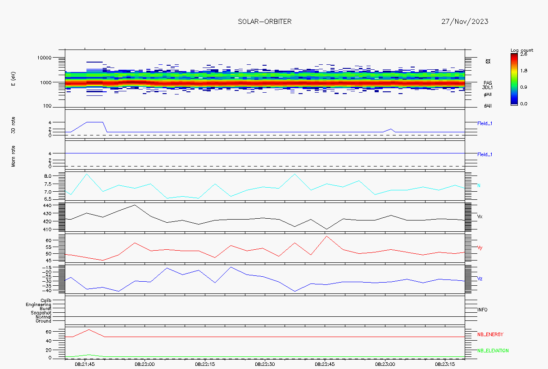Click the 08:23:15 time tick
548x369 pixels.
[x=445, y=364]
